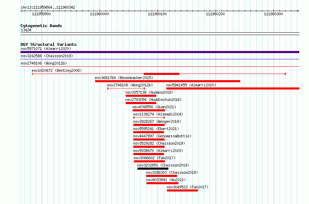This screenshot has height=204, width=309.
Task: Click ruler coordinate 111960300
Action: pyautogui.click(x=273, y=14)
